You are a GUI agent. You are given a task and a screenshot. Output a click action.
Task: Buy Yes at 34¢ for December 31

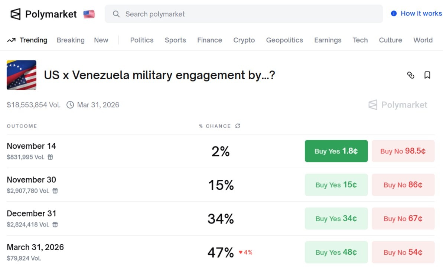[336, 218]
